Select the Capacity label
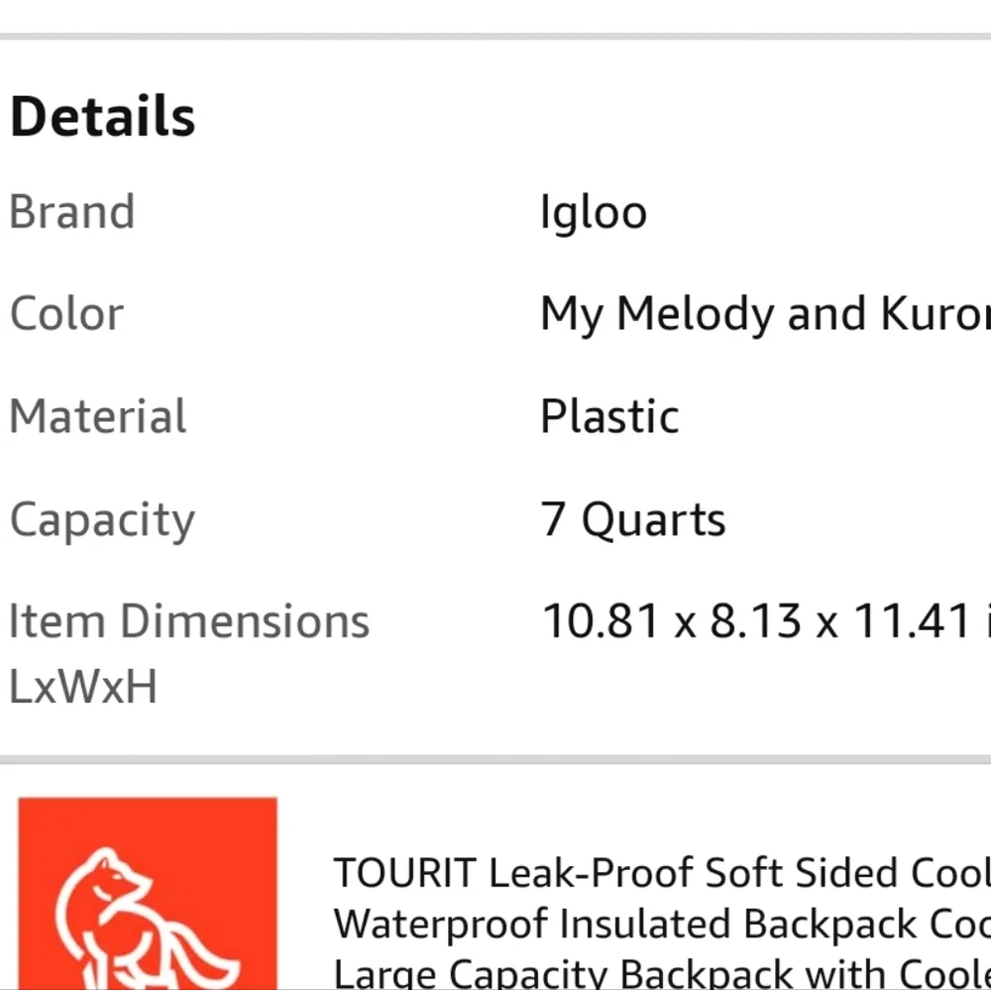Viewport: 991px width, 990px height. tap(102, 519)
